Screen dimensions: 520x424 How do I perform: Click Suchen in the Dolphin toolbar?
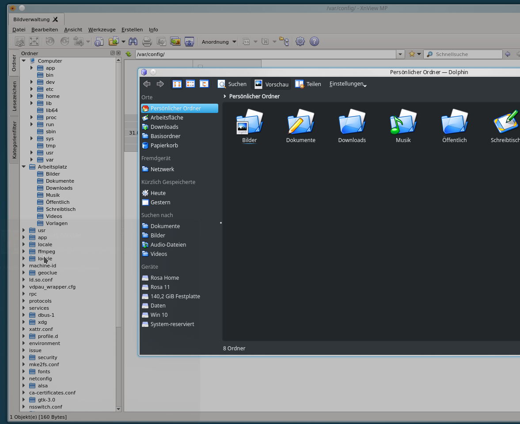[x=232, y=84]
